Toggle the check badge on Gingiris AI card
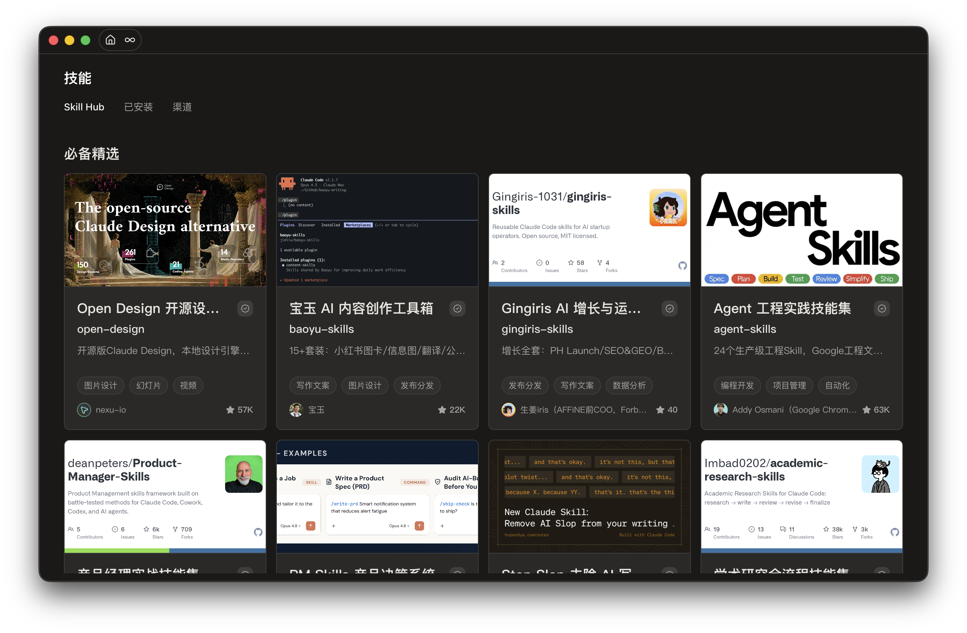Screen dimensions: 967x633 [670, 309]
